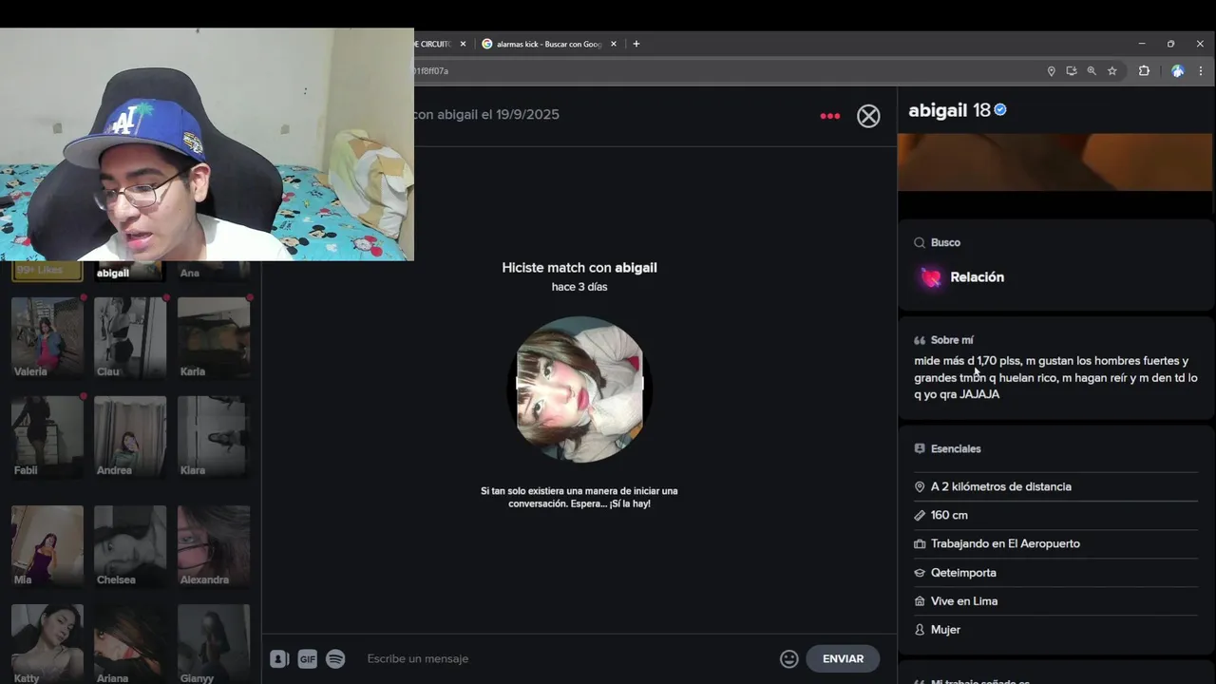
Task: Open the abigail match tile in the list
Action: (x=130, y=272)
